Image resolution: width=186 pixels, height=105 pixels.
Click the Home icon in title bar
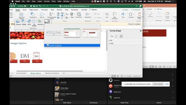point(31,6)
